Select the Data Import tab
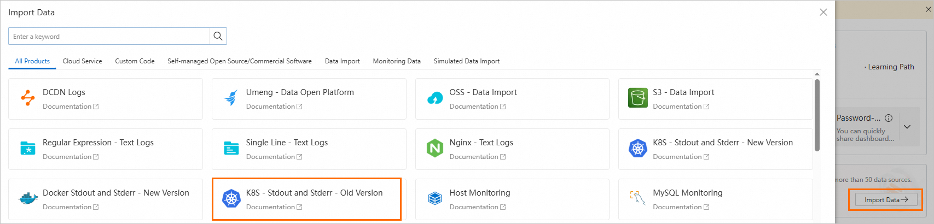 tap(342, 61)
